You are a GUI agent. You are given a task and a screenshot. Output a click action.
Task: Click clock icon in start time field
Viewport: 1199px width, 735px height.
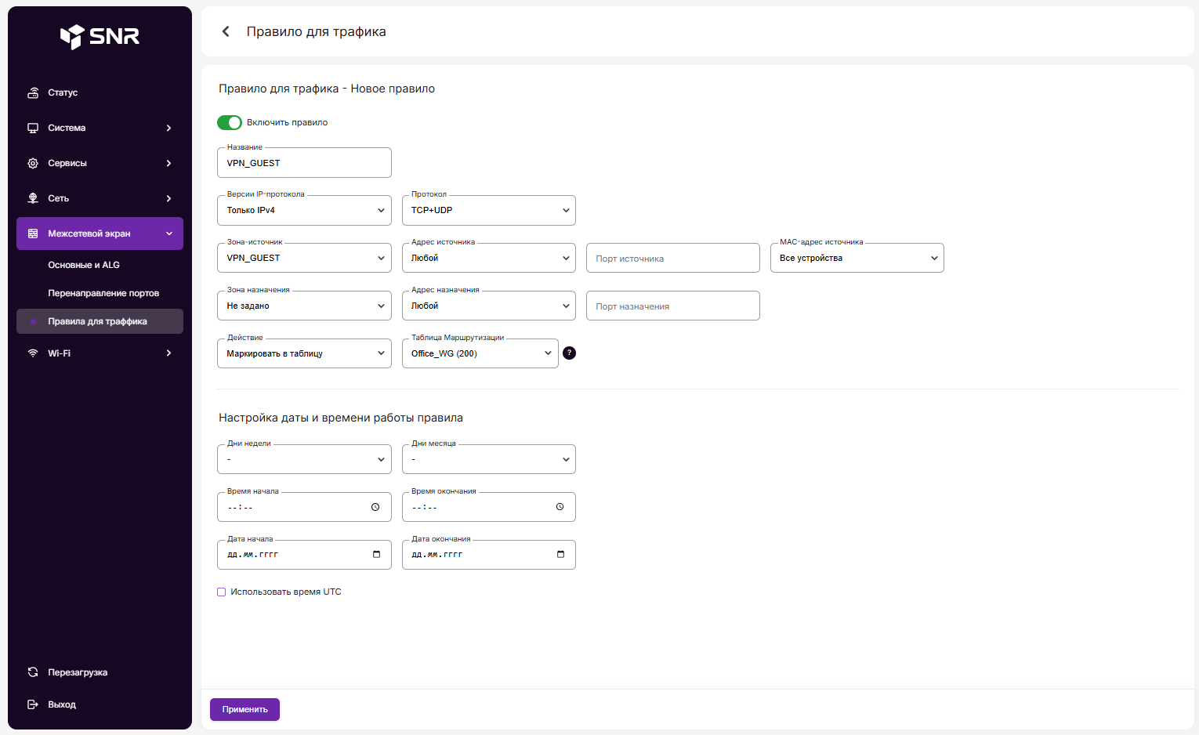[375, 507]
